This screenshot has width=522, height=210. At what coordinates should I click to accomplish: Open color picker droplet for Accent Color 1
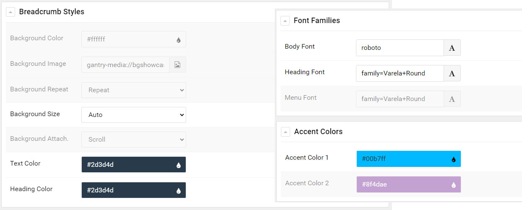[x=454, y=159]
